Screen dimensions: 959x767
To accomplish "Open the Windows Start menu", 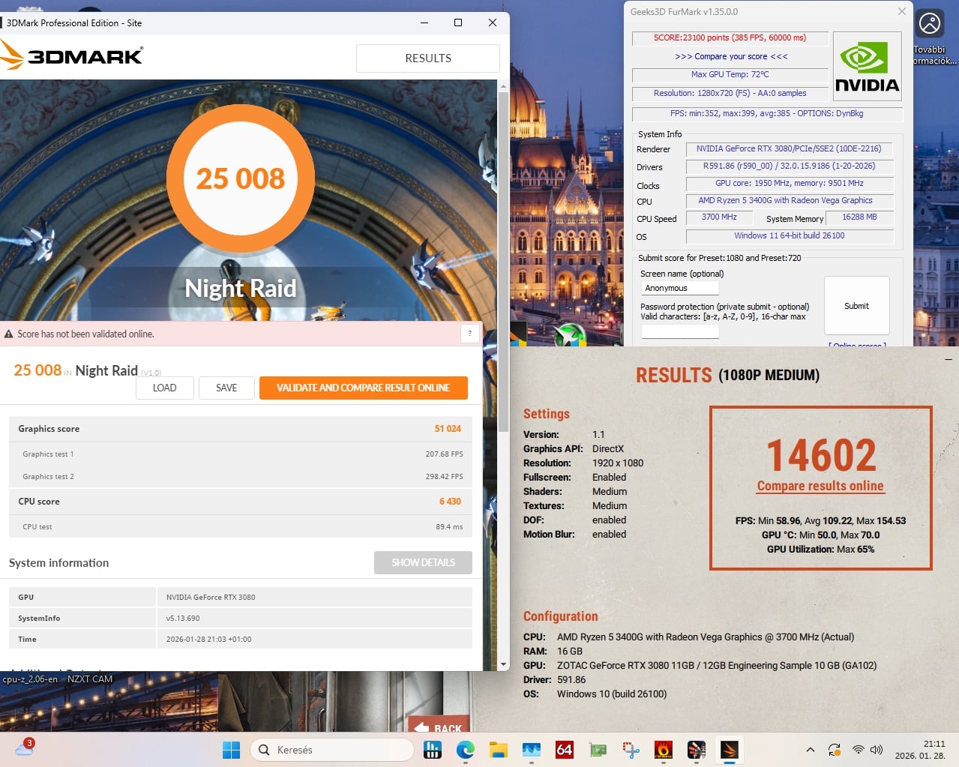I will pyautogui.click(x=231, y=750).
